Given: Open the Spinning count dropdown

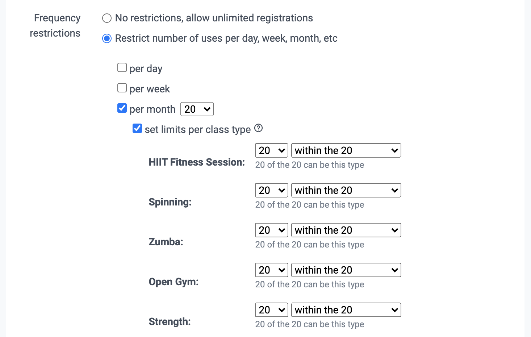Looking at the screenshot, I should [271, 190].
